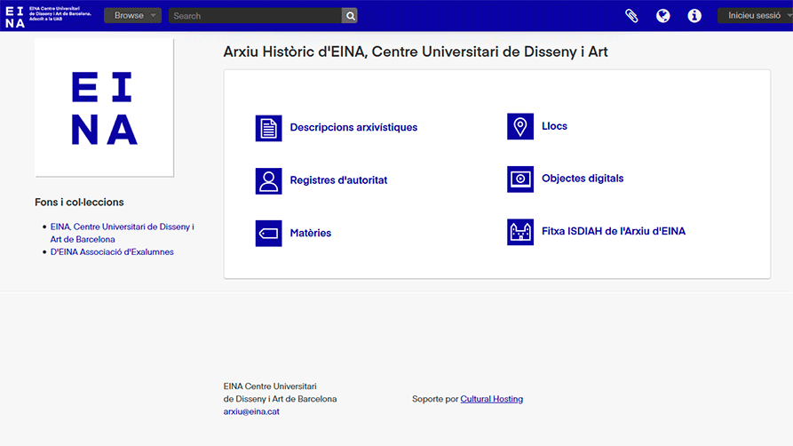Open the Matèries link

coord(311,233)
